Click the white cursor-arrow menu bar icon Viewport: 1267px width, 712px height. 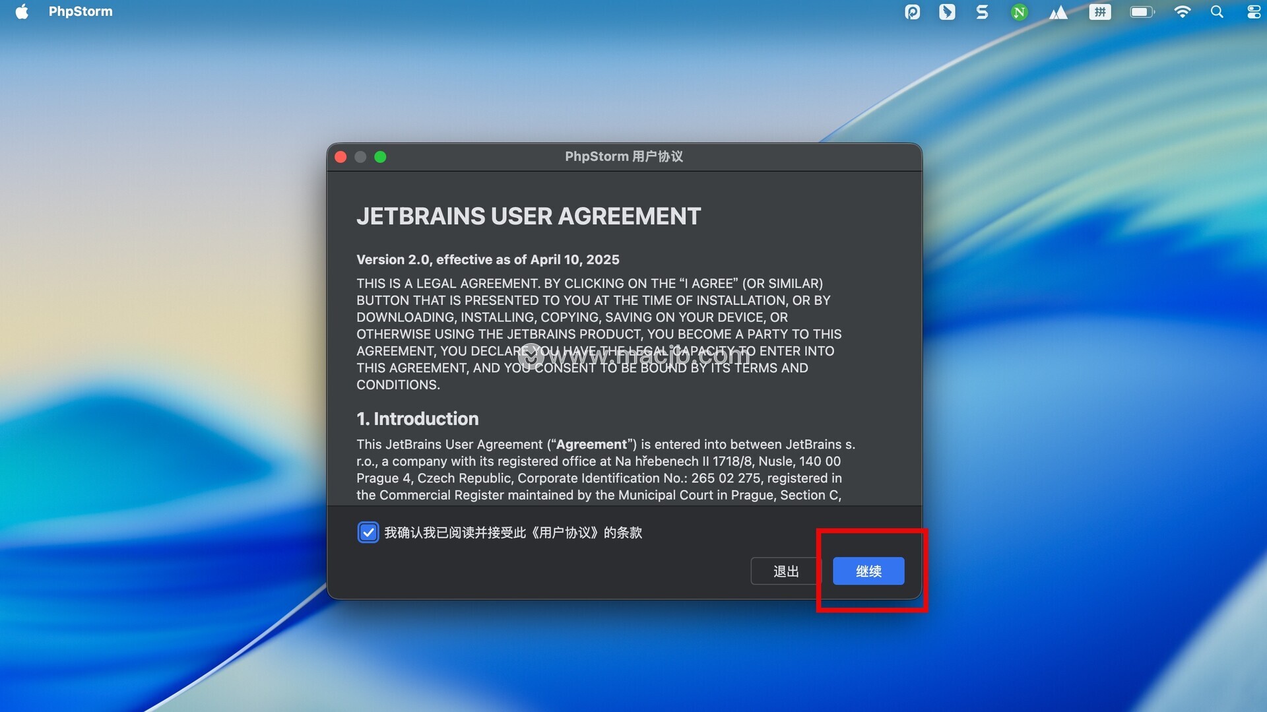pyautogui.click(x=947, y=11)
